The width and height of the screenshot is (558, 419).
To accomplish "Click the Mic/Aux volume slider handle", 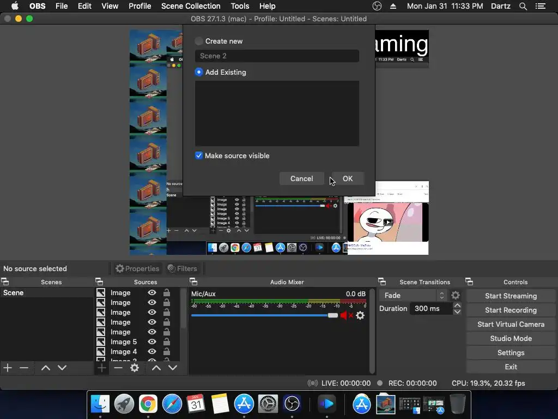I will coord(333,315).
